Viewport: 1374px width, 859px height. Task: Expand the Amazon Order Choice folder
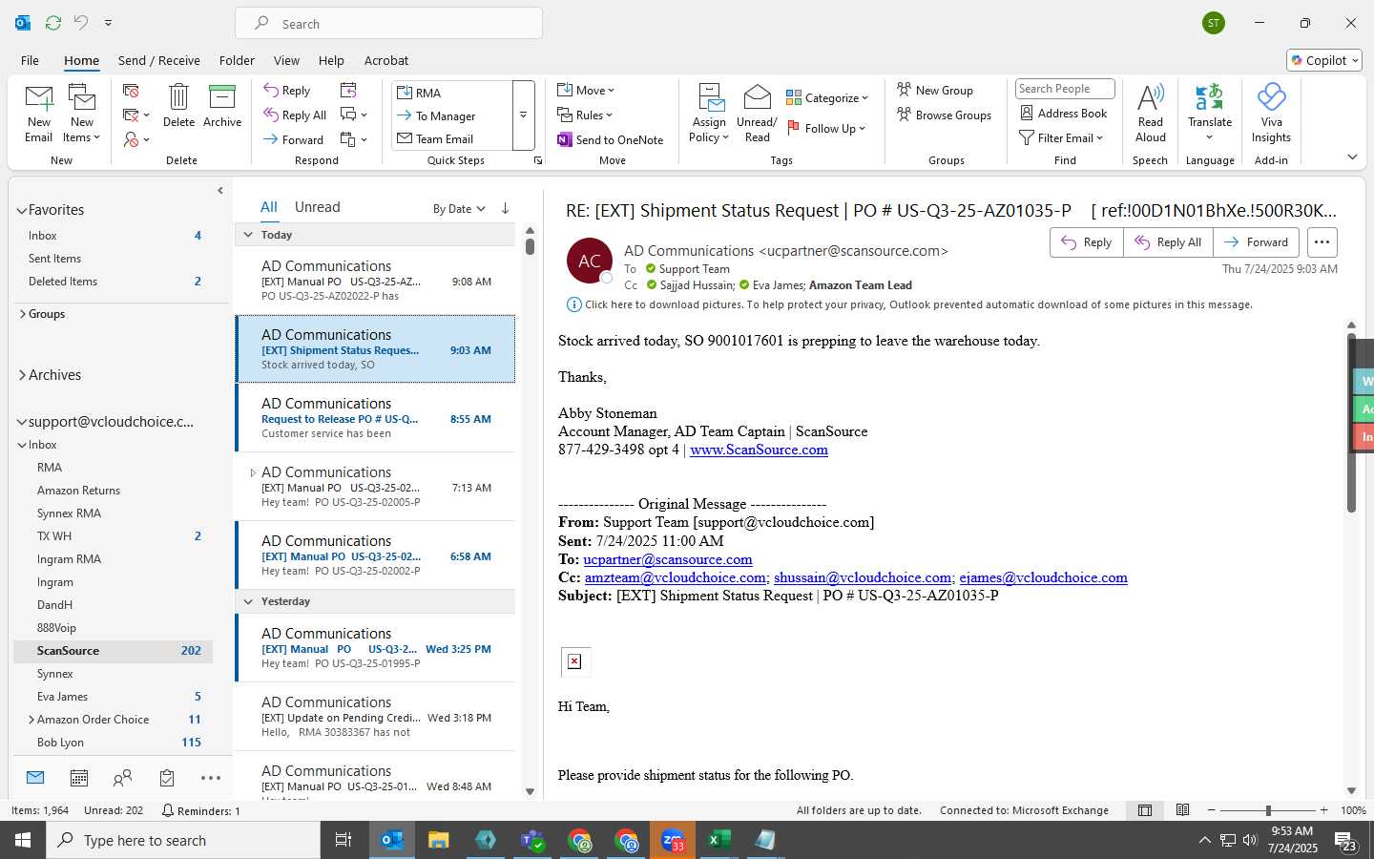coord(31,720)
